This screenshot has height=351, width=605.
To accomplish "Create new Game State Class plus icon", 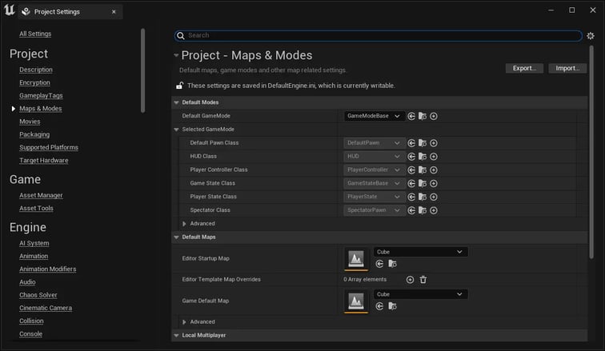I will click(x=434, y=183).
